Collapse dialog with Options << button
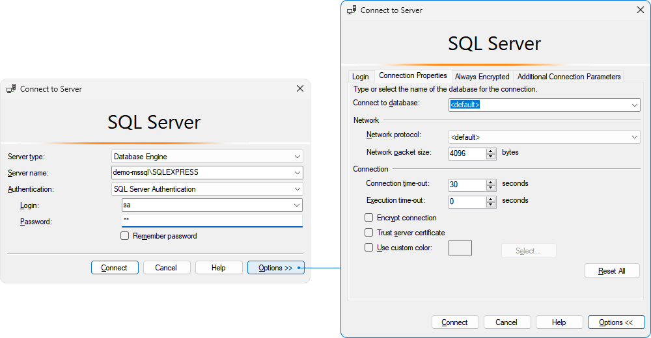Viewport: 651px width, 338px height. point(616,322)
